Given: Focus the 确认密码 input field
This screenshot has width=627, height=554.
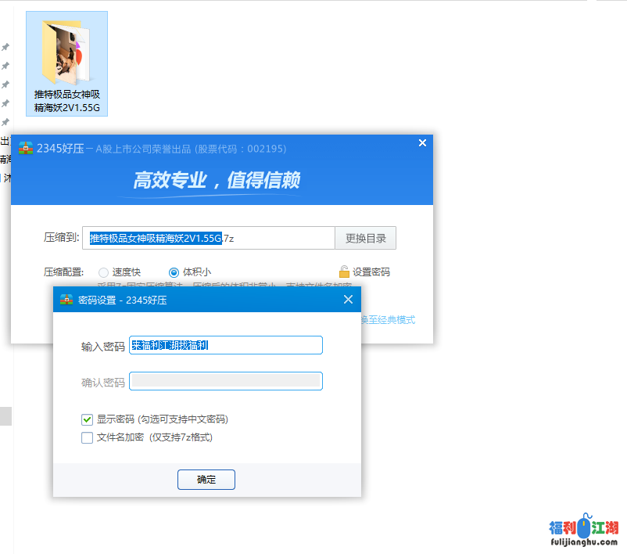Looking at the screenshot, I should [226, 381].
